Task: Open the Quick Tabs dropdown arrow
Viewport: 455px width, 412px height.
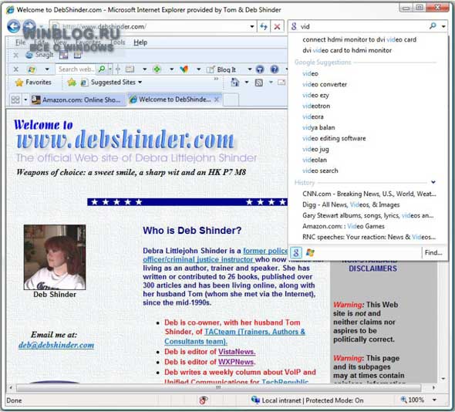Action: tap(25, 100)
